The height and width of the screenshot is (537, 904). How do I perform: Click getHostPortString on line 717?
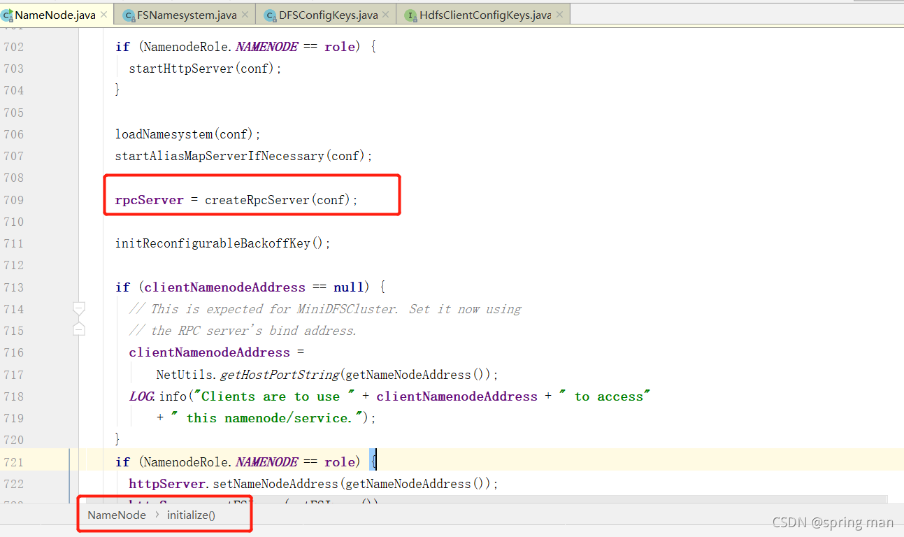pos(280,375)
